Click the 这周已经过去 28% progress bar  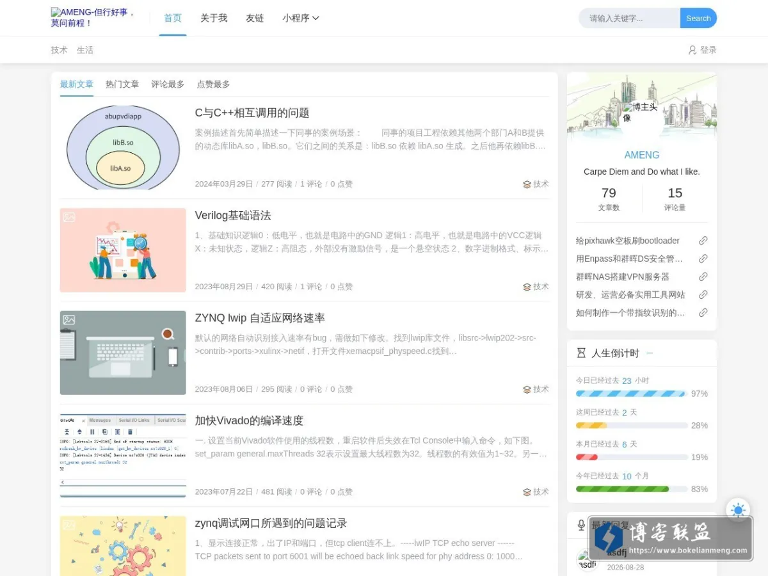[x=632, y=426]
